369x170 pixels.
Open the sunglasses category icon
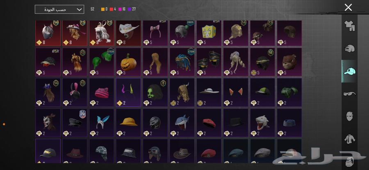pyautogui.click(x=349, y=94)
